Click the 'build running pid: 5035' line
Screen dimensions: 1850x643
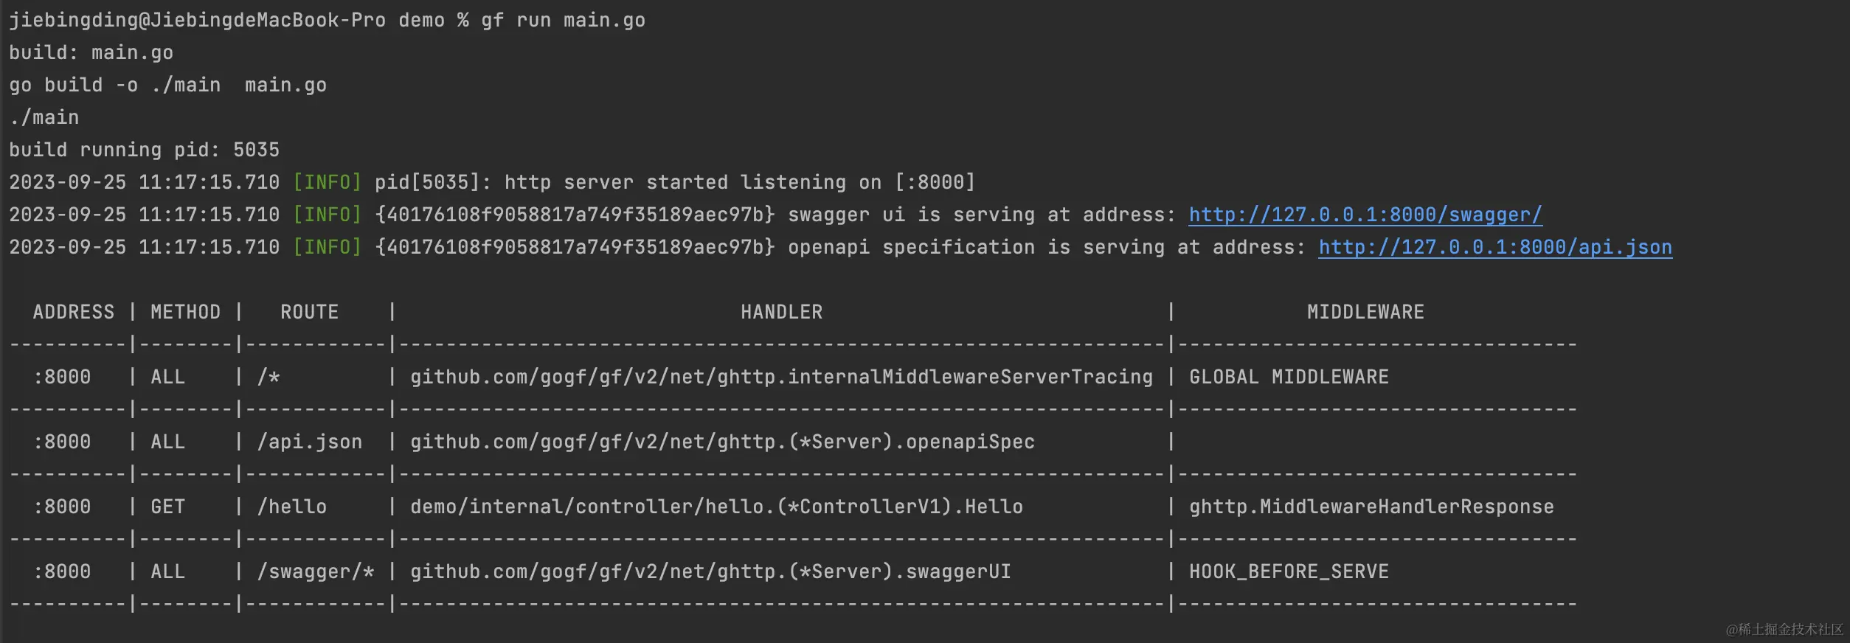click(x=144, y=150)
